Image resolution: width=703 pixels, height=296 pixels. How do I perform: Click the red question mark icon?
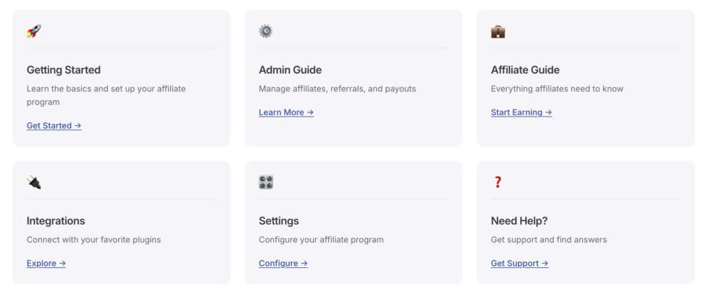tap(498, 182)
